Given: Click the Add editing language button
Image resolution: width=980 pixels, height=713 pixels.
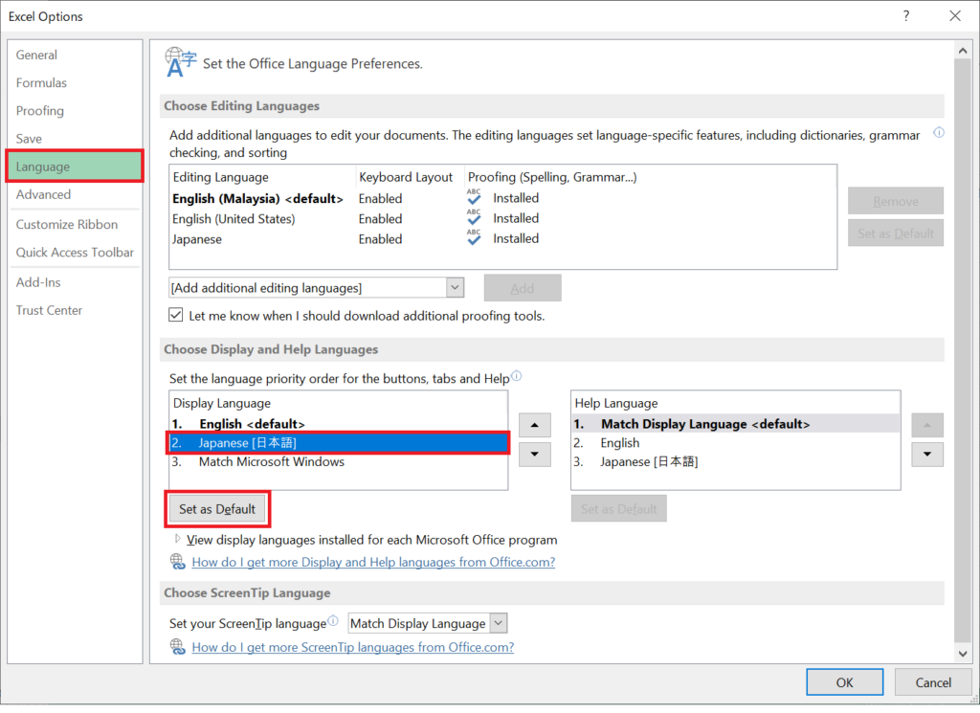Looking at the screenshot, I should [x=523, y=287].
